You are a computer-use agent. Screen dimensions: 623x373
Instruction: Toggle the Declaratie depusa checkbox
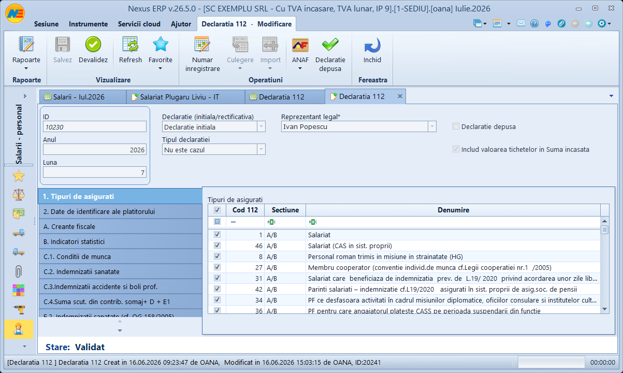pos(456,126)
